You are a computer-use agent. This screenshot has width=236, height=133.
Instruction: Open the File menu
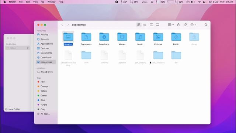point(21,2)
